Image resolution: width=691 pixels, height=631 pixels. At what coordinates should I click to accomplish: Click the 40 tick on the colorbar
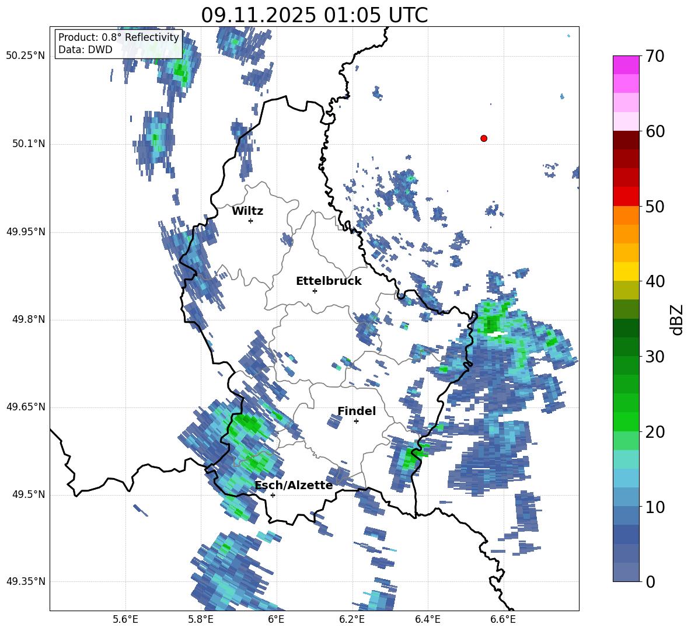coord(655,281)
